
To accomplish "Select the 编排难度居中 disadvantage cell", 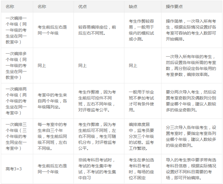I will [x=141, y=136].
